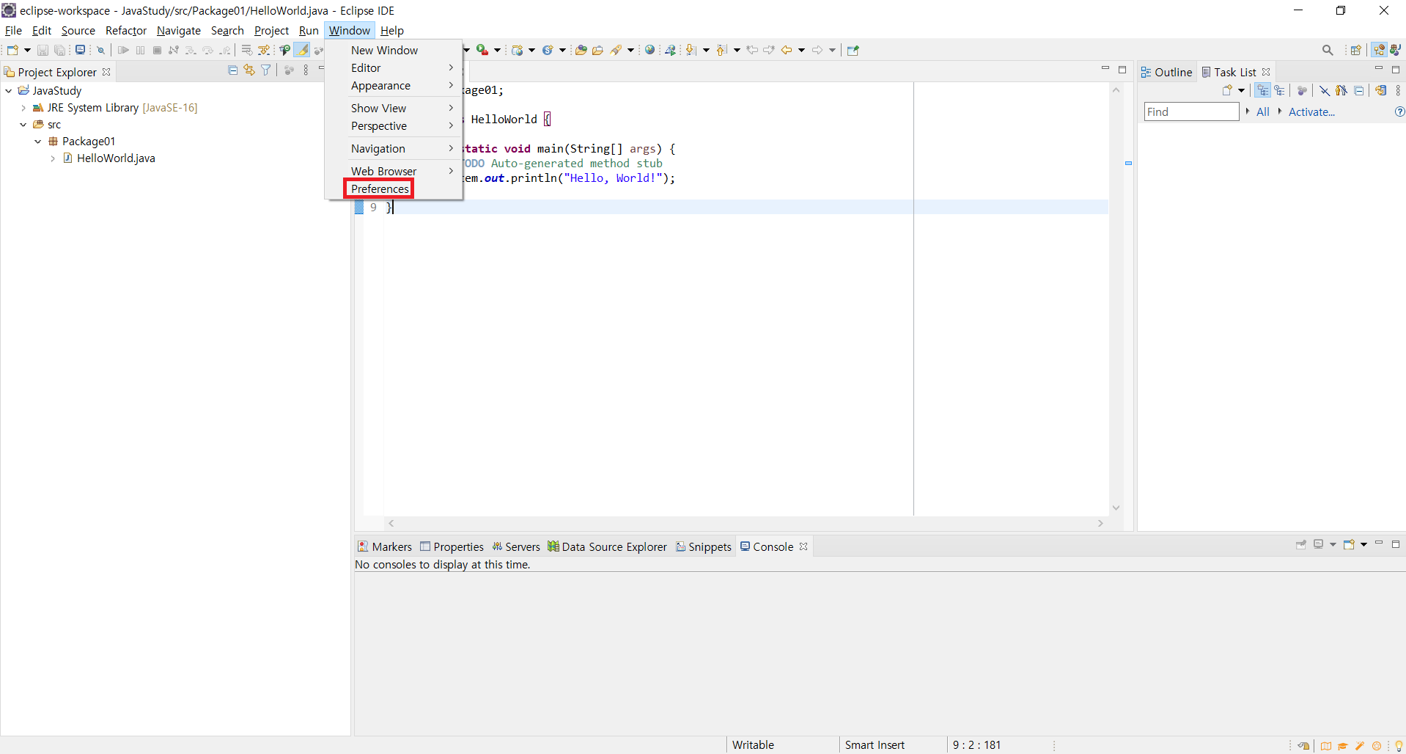Click Open Perspective icon
The width and height of the screenshot is (1406, 754).
1356,50
